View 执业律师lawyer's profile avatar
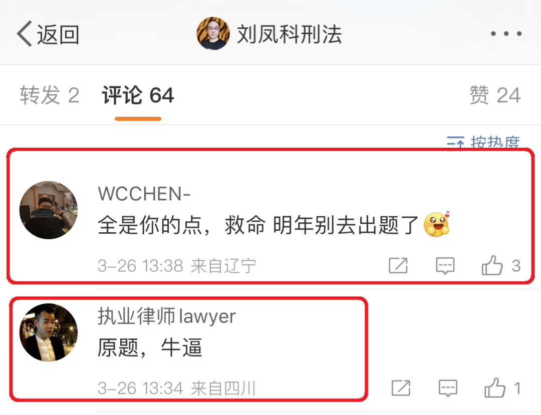This screenshot has height=415, width=541. [x=49, y=332]
